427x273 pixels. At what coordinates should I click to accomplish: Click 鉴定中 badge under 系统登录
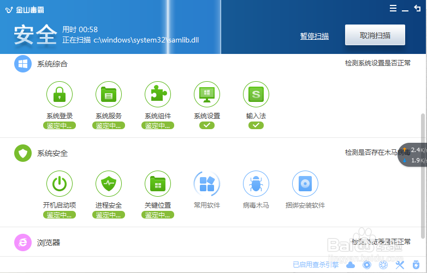click(60, 125)
